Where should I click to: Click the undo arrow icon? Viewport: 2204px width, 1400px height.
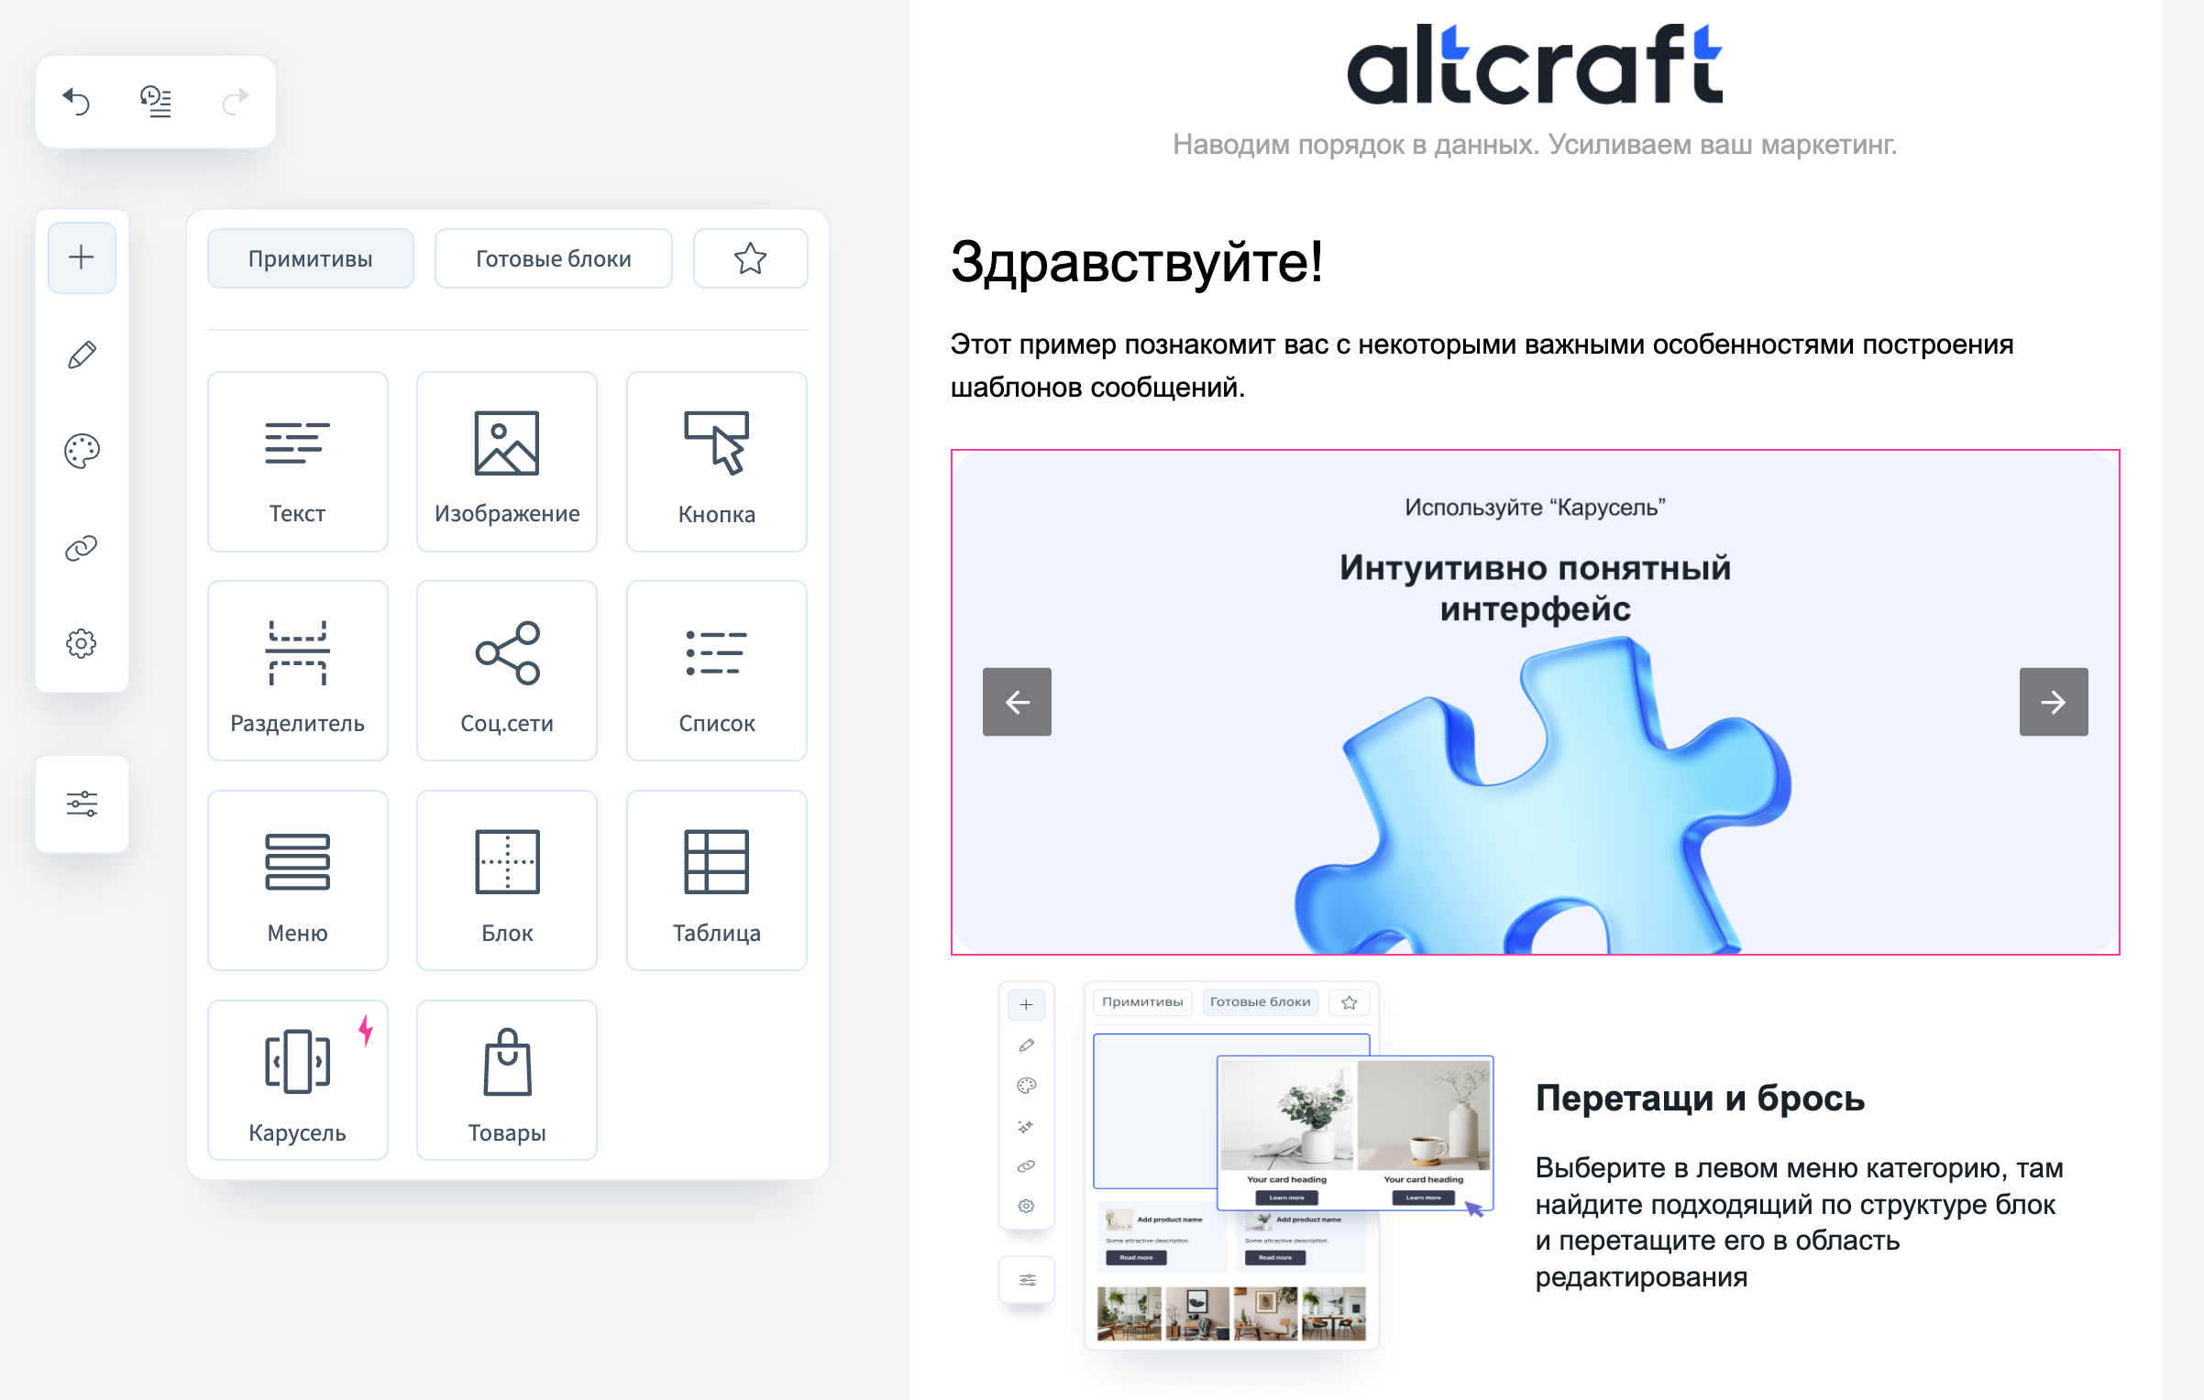tap(77, 101)
